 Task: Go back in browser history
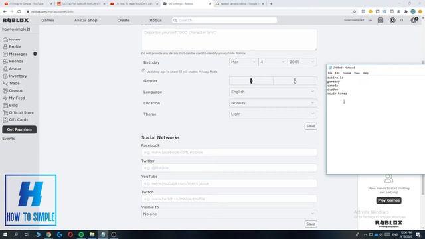coord(5,12)
